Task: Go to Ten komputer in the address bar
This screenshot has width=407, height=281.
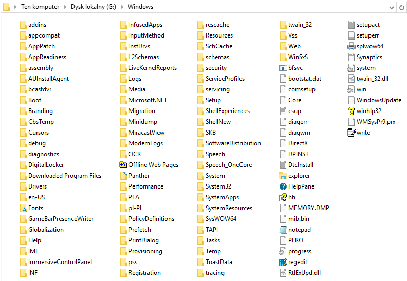Action: (40, 7)
